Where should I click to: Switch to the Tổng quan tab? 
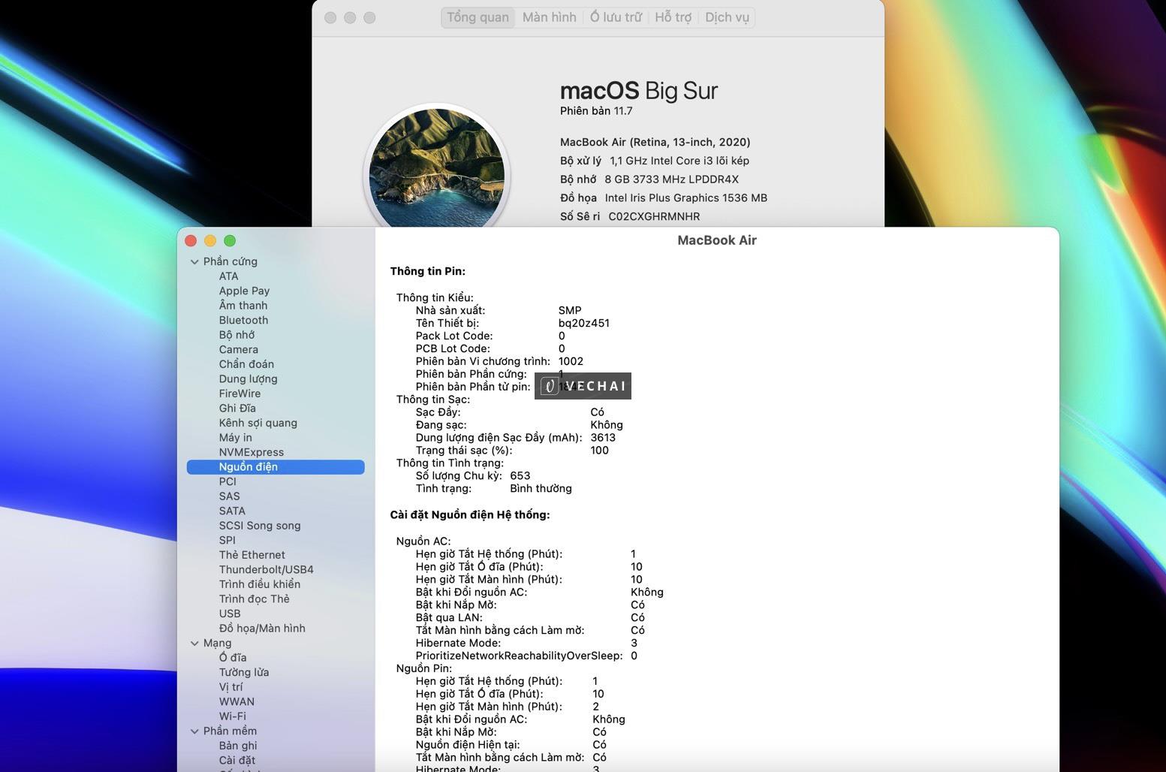(478, 17)
